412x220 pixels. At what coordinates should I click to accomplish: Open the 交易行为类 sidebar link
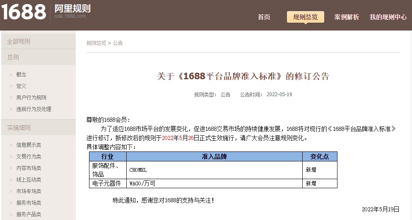coord(29,156)
